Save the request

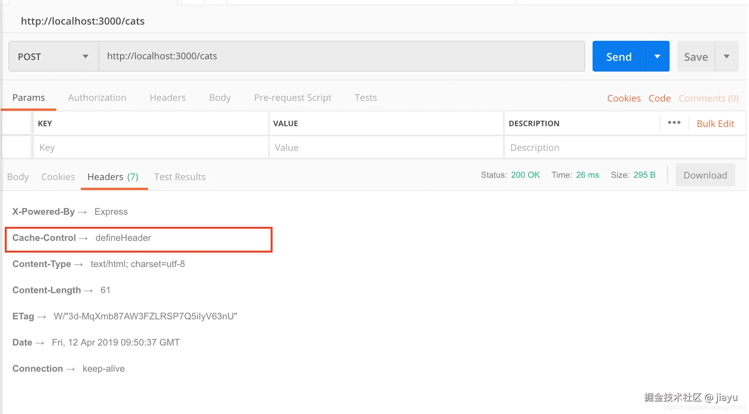[696, 57]
